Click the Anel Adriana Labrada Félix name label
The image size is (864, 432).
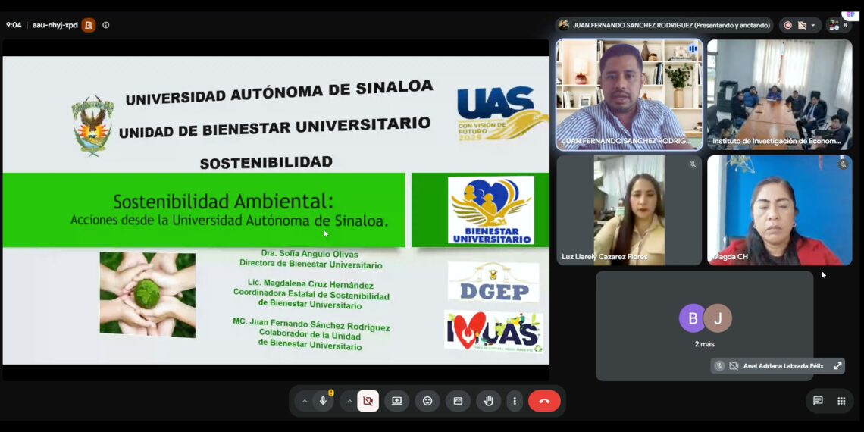tap(783, 366)
